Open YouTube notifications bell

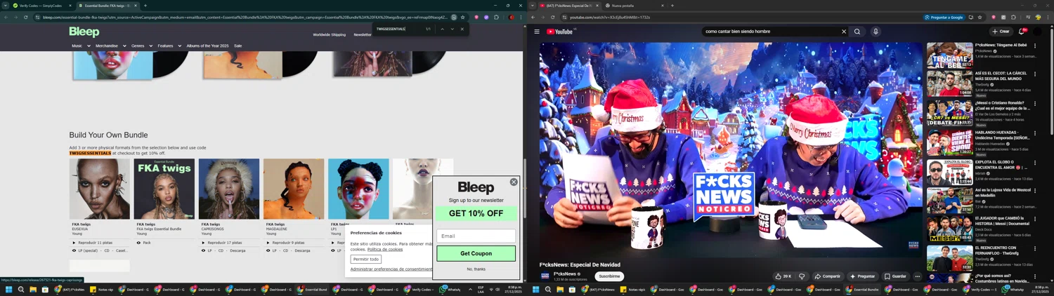click(1022, 32)
